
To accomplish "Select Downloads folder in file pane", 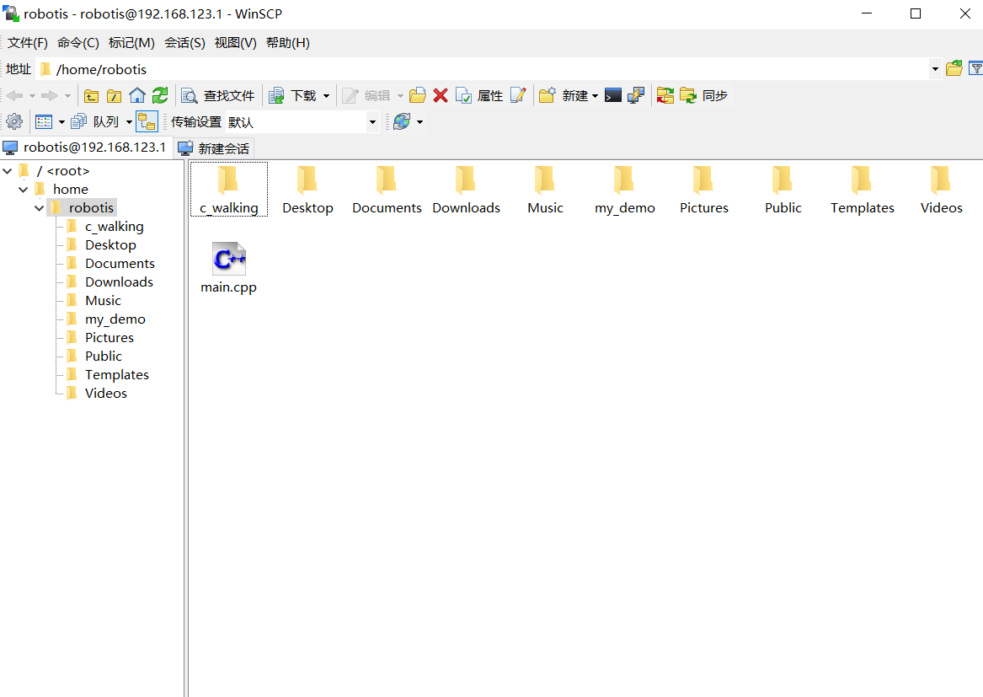I will click(x=467, y=190).
